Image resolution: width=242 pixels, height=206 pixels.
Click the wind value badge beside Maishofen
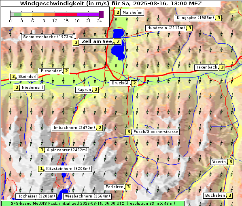(118, 13)
